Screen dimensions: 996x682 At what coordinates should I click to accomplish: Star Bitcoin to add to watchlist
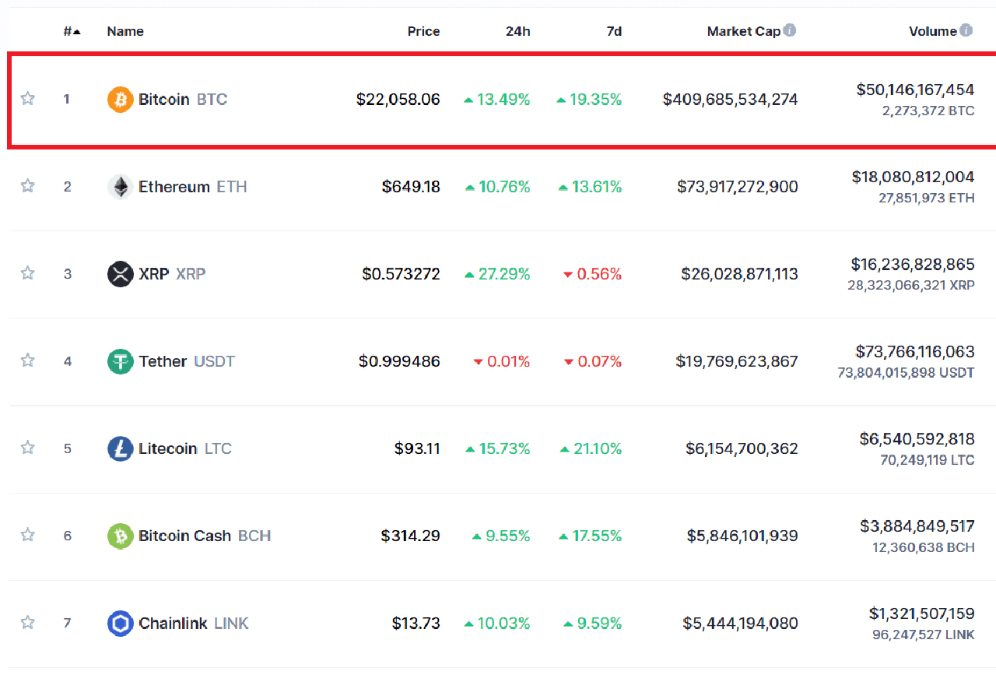coord(28,99)
